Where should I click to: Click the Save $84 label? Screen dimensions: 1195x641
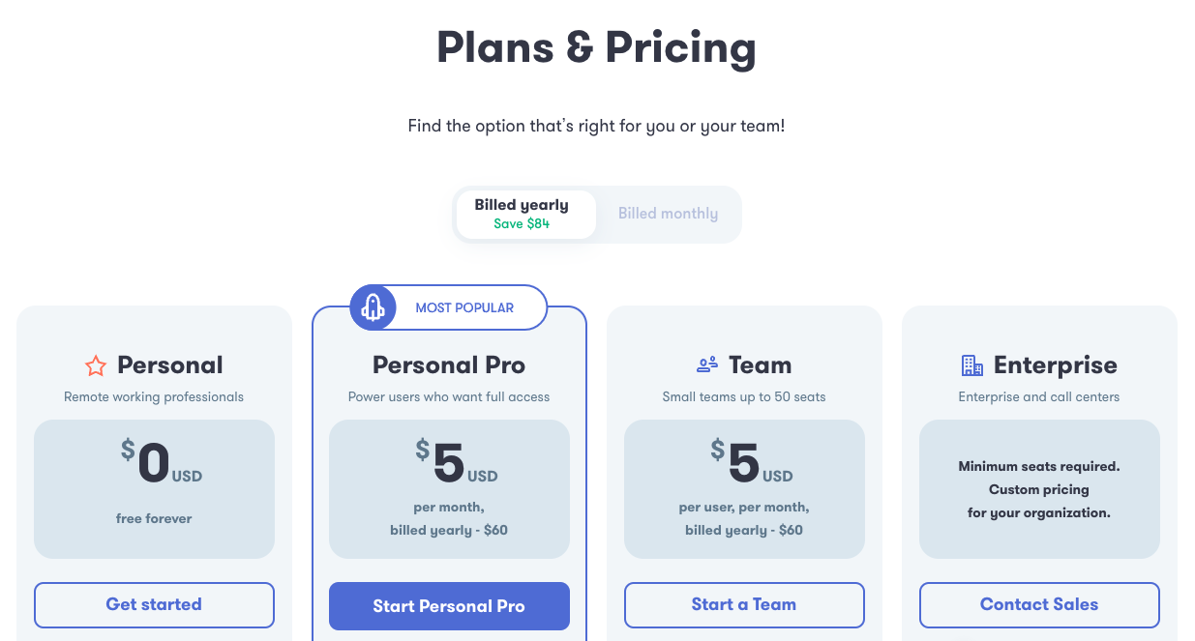[522, 223]
